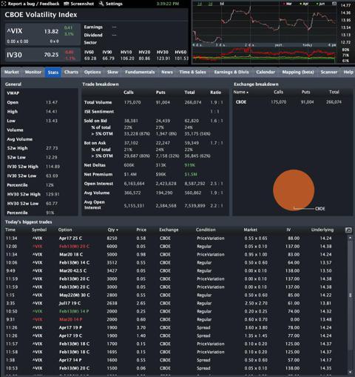Select the Jul17 19 C trade row
Viewport: 355px width, 377px height.
tap(176, 304)
